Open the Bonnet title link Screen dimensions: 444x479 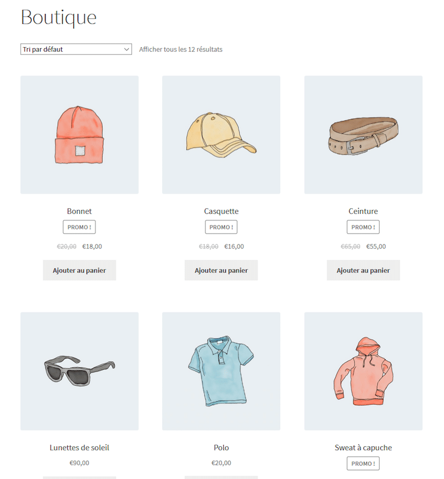click(79, 211)
